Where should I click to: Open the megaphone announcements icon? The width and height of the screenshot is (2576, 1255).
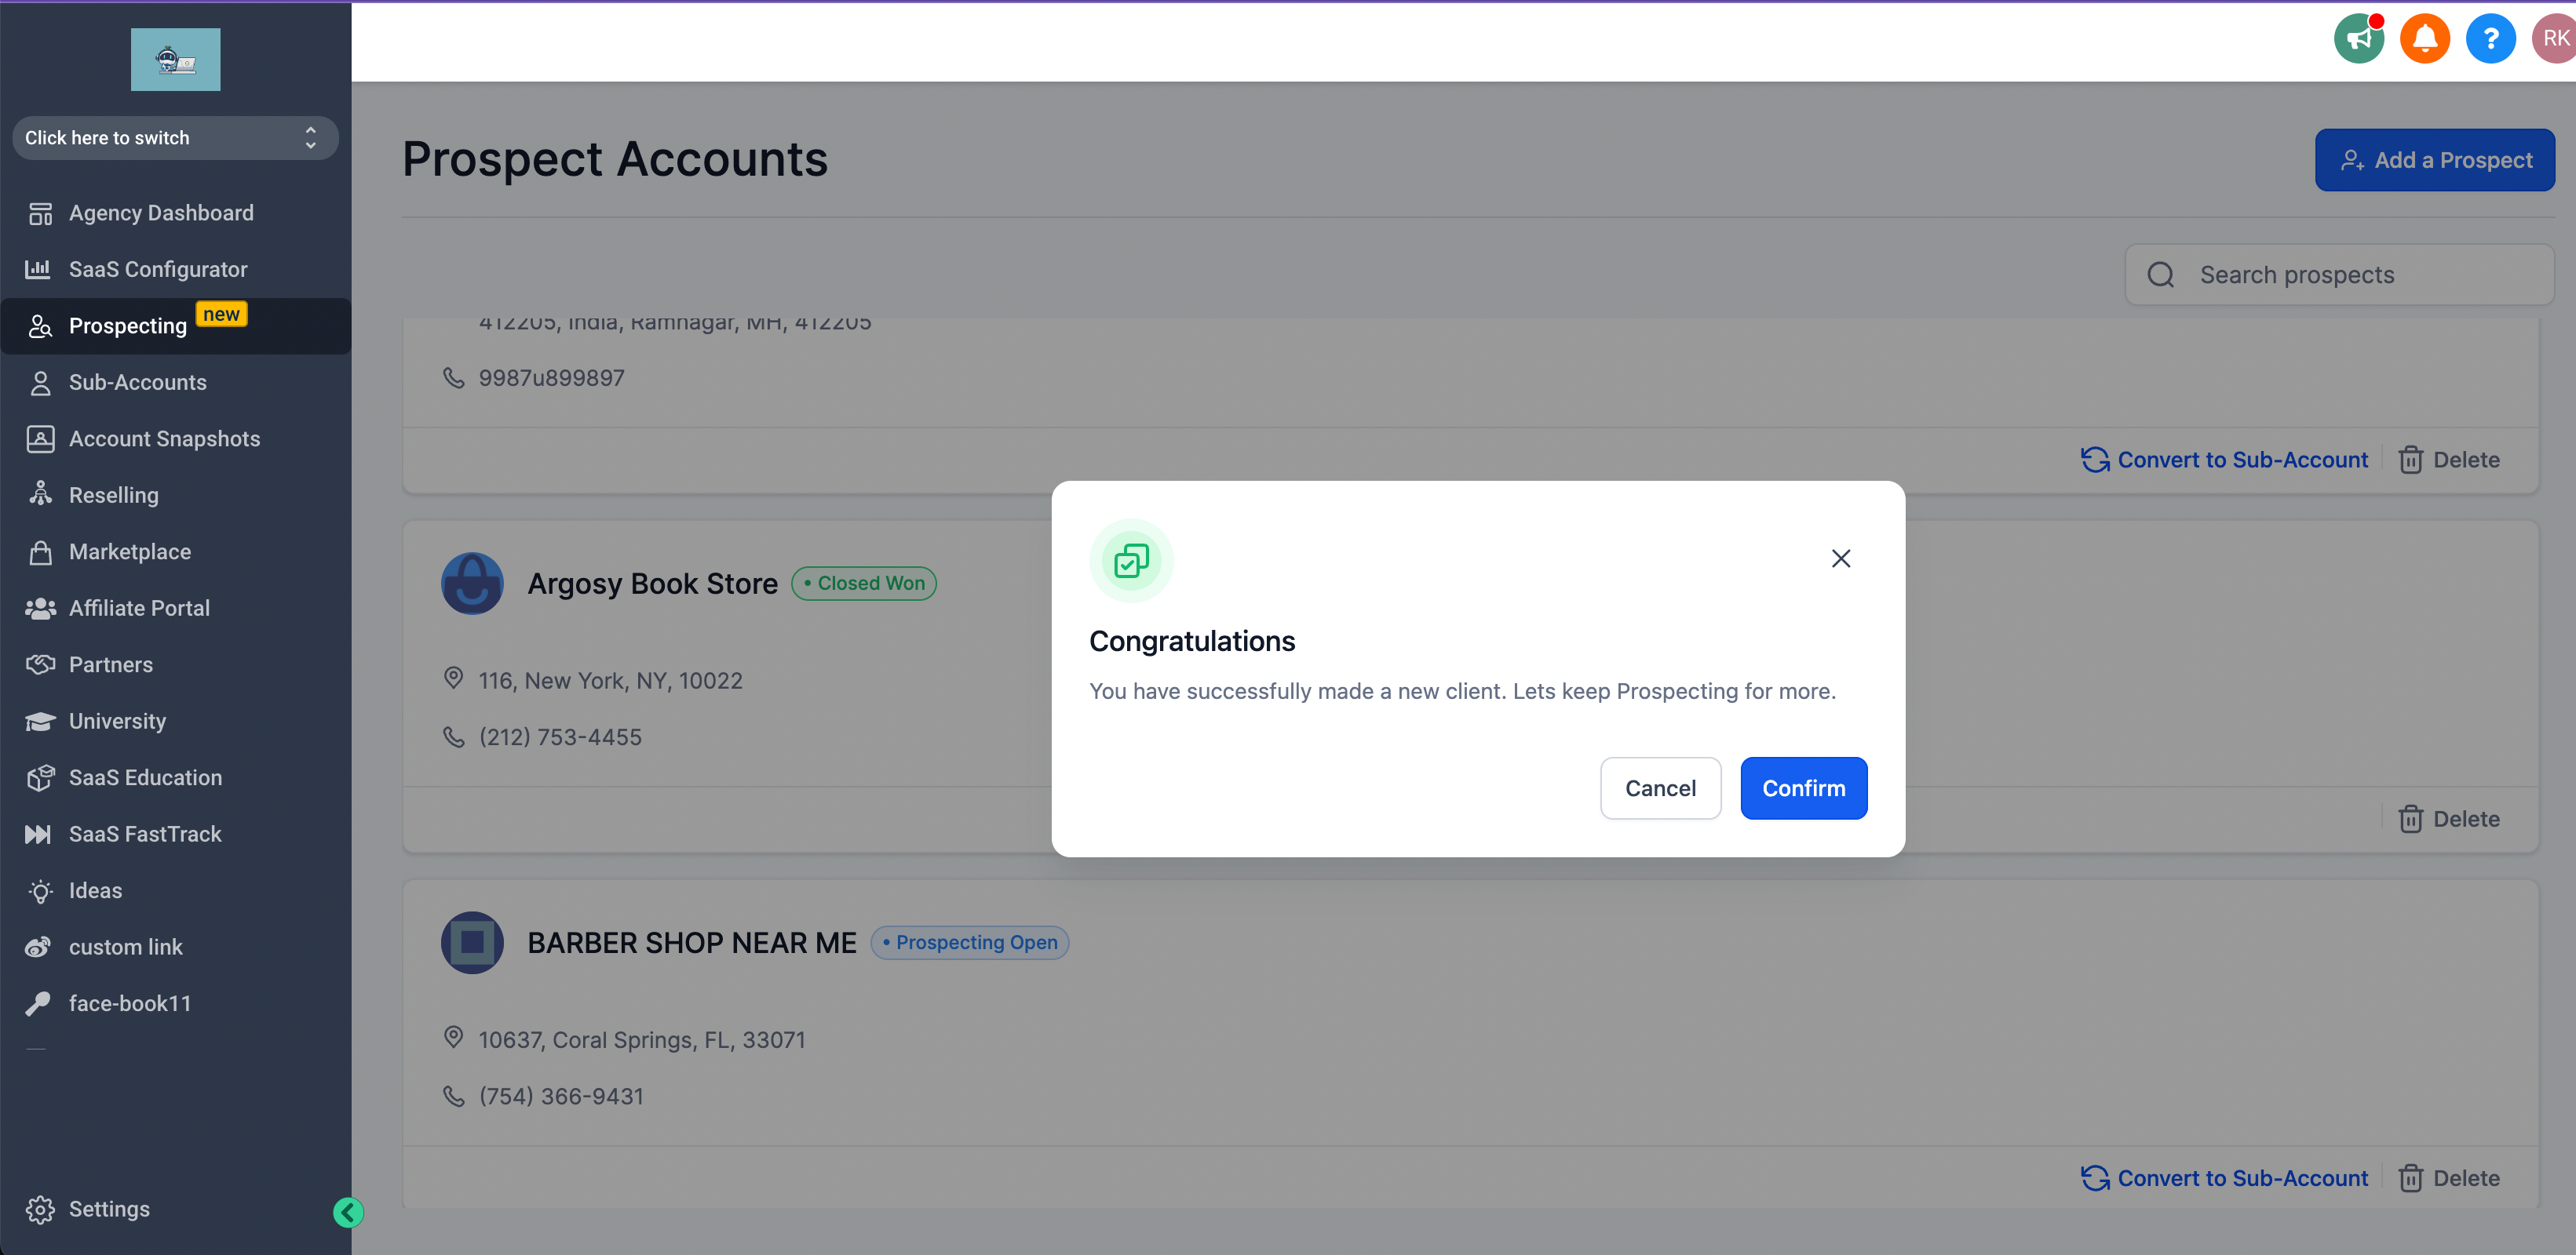coord(2358,38)
